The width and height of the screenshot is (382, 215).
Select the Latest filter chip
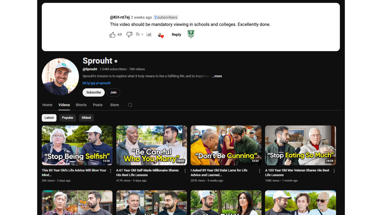coord(49,118)
